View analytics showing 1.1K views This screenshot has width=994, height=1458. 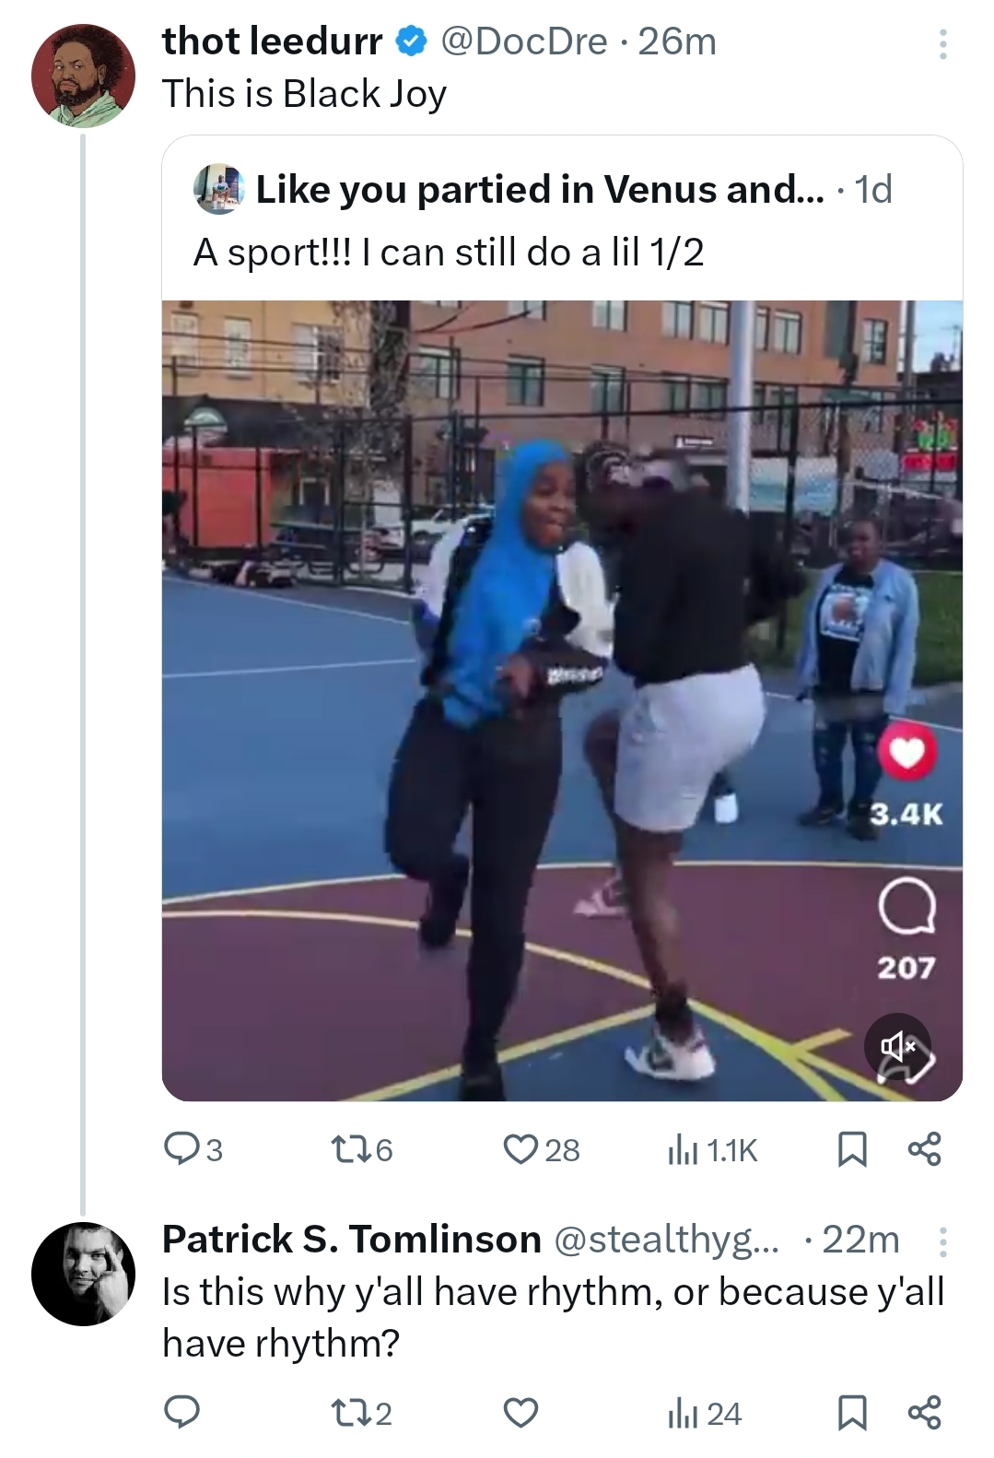[x=712, y=1149]
